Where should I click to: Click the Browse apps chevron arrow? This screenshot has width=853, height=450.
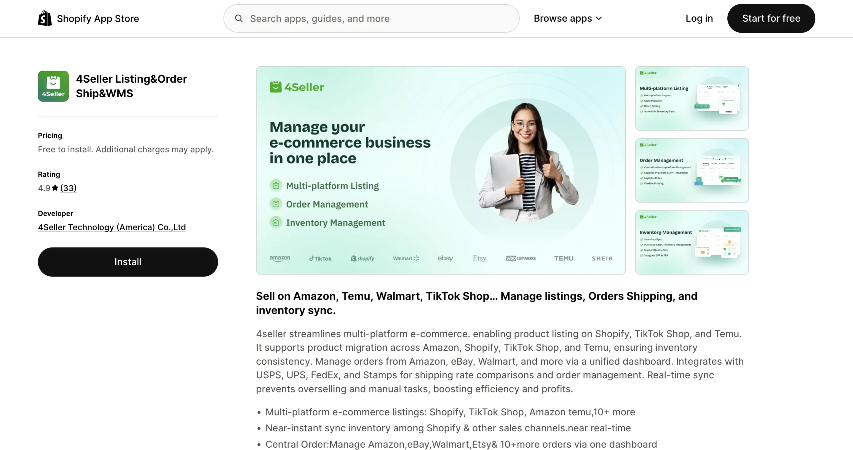[599, 19]
